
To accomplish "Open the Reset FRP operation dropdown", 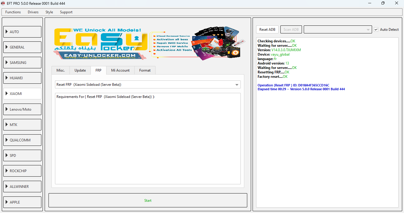I will tap(148, 85).
